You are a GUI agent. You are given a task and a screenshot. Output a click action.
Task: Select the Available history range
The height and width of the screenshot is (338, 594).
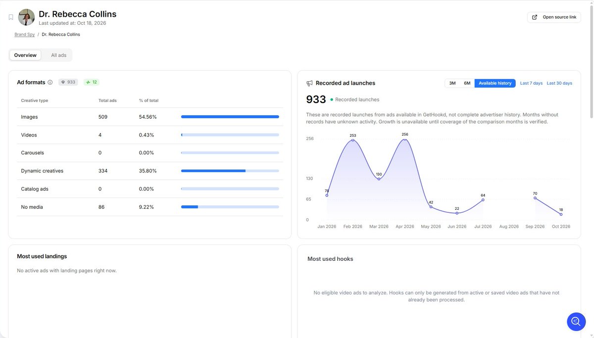click(495, 83)
